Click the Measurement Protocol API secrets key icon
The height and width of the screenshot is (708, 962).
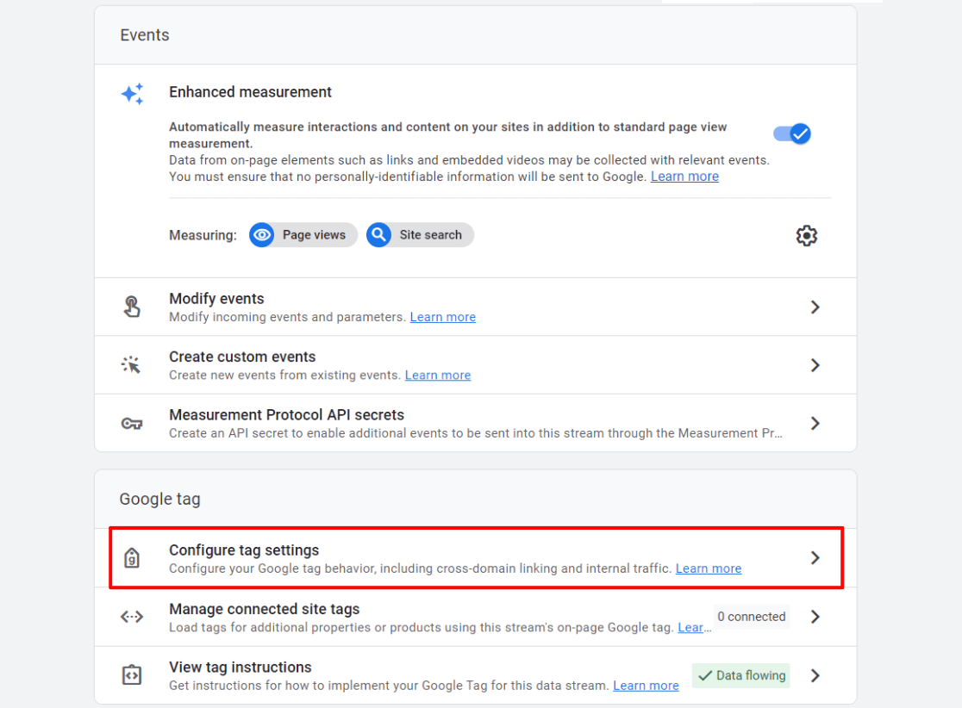click(x=132, y=422)
